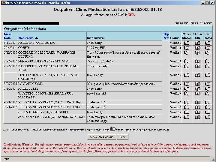Select the ASCORBIC ACID 500 MG medication name

point(37,43)
